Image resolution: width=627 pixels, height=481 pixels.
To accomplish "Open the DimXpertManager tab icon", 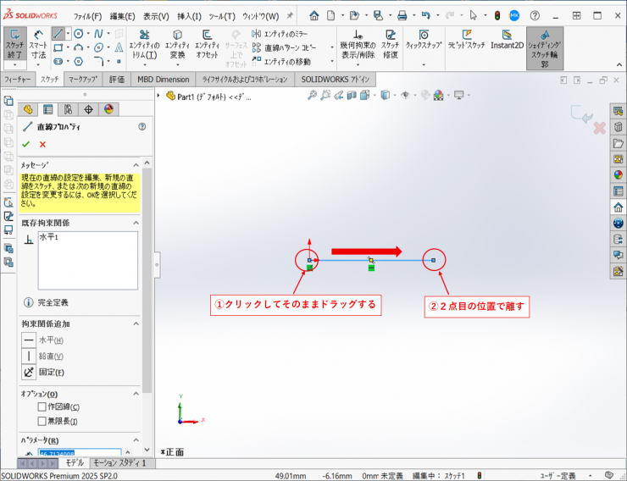I will 88,109.
